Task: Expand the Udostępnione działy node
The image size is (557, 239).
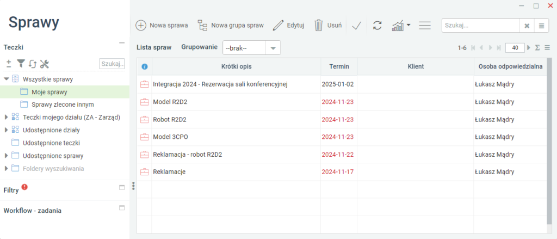Action: pos(6,130)
